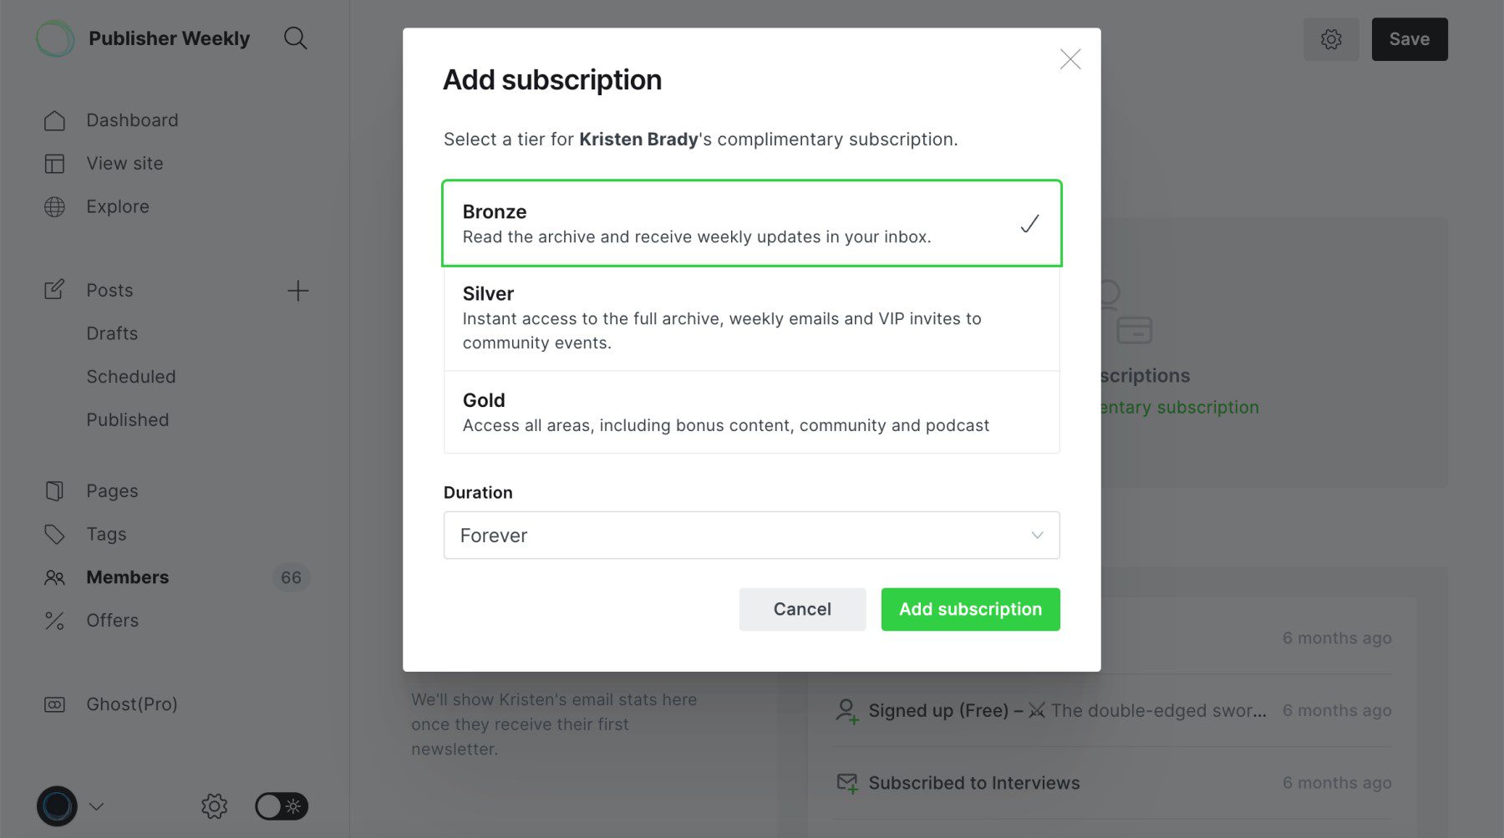Click the View site icon

[x=54, y=163]
